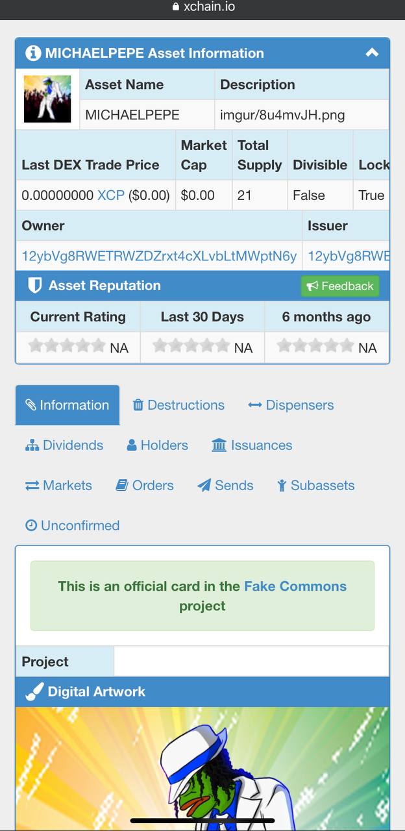405x831 pixels.
Task: Click the Current Rating stars
Action: click(67, 347)
